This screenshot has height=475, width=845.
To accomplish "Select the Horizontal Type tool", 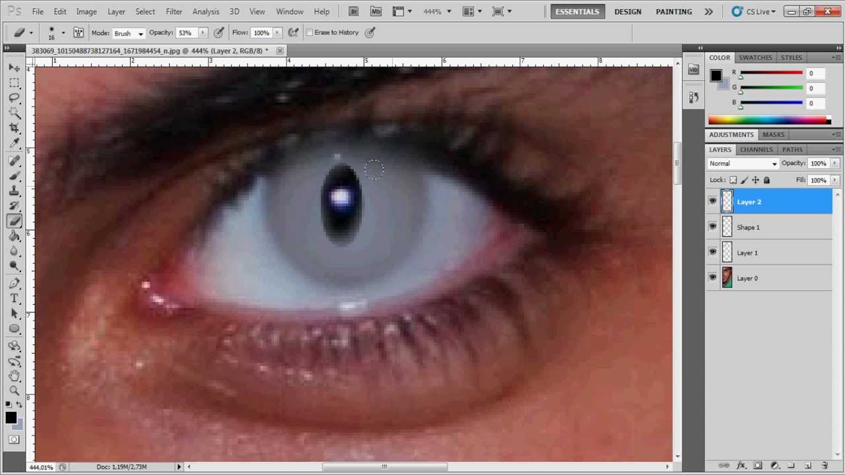I will tap(15, 299).
